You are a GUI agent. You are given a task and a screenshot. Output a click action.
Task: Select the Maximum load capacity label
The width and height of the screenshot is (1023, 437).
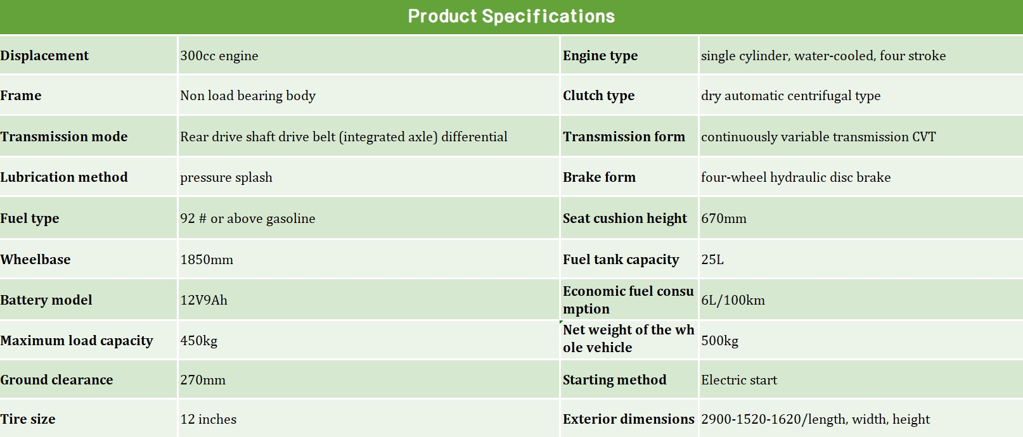(x=77, y=341)
